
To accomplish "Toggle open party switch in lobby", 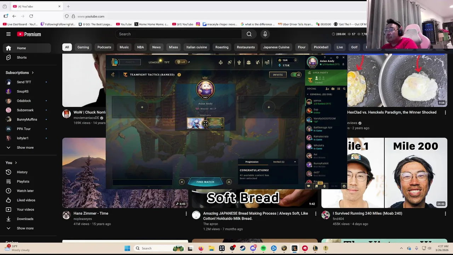I will click(x=296, y=75).
